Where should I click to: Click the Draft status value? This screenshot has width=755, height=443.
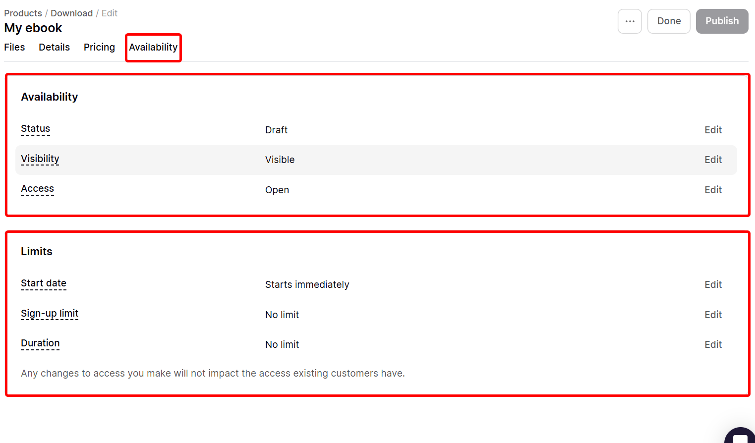tap(276, 130)
